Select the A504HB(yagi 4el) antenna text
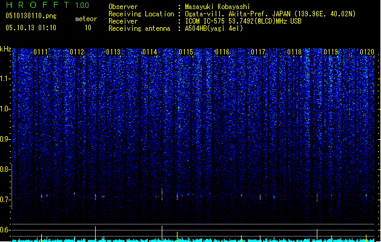Image resolution: width=381 pixels, height=242 pixels. 214,28
